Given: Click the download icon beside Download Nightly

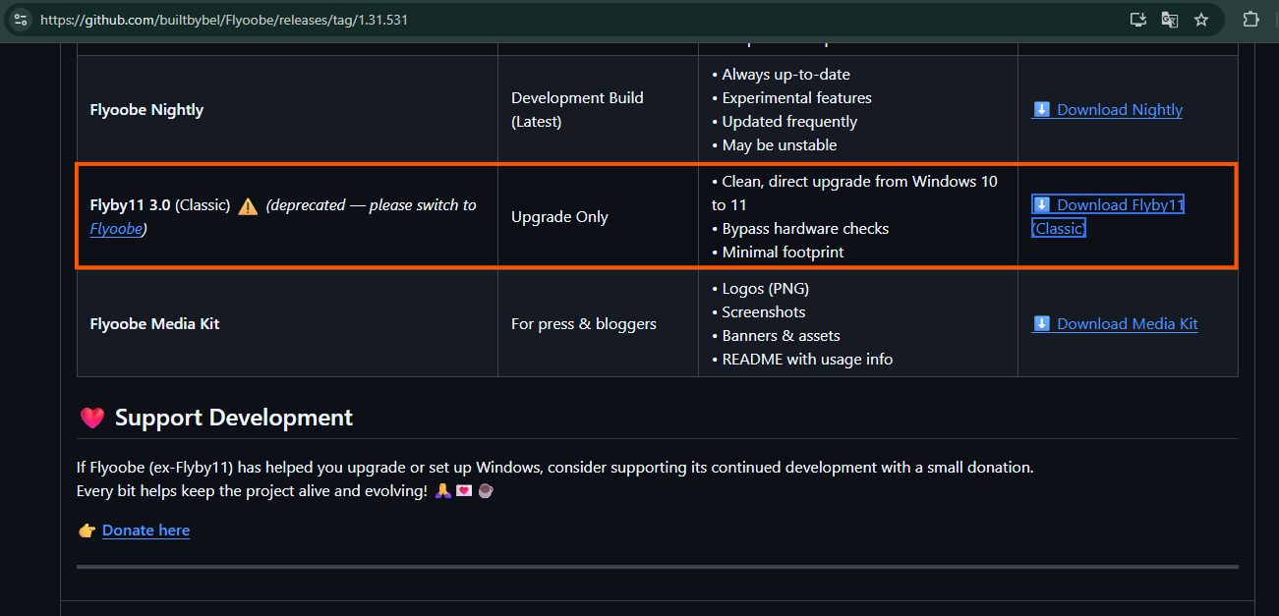Looking at the screenshot, I should pyautogui.click(x=1041, y=109).
